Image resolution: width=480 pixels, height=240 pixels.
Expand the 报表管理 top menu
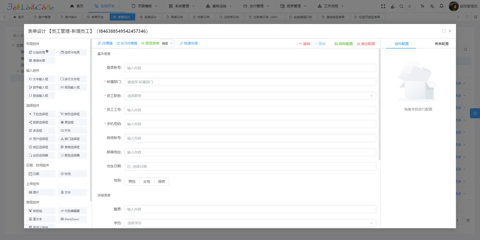293,6
